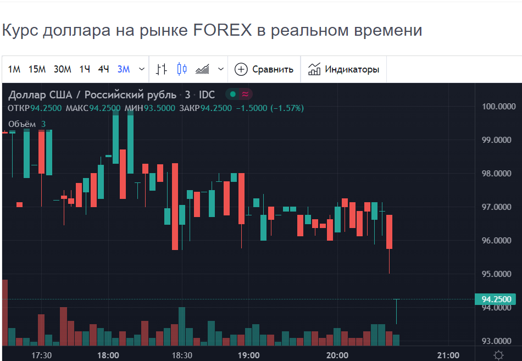This screenshot has height=361, width=522.
Task: Click the pink approximate data badge
Action: click(246, 95)
